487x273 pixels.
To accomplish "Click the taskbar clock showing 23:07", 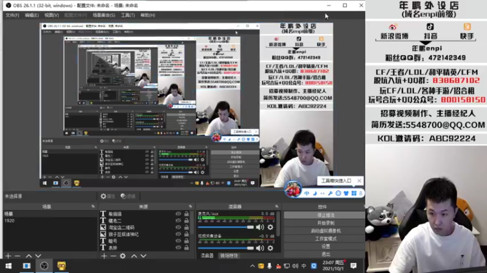I will (333, 266).
